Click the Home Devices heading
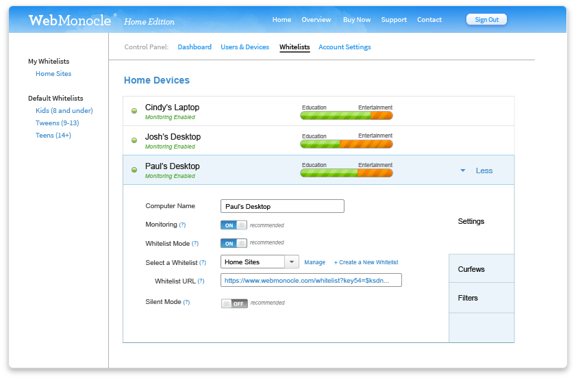The height and width of the screenshot is (380, 576). point(157,80)
